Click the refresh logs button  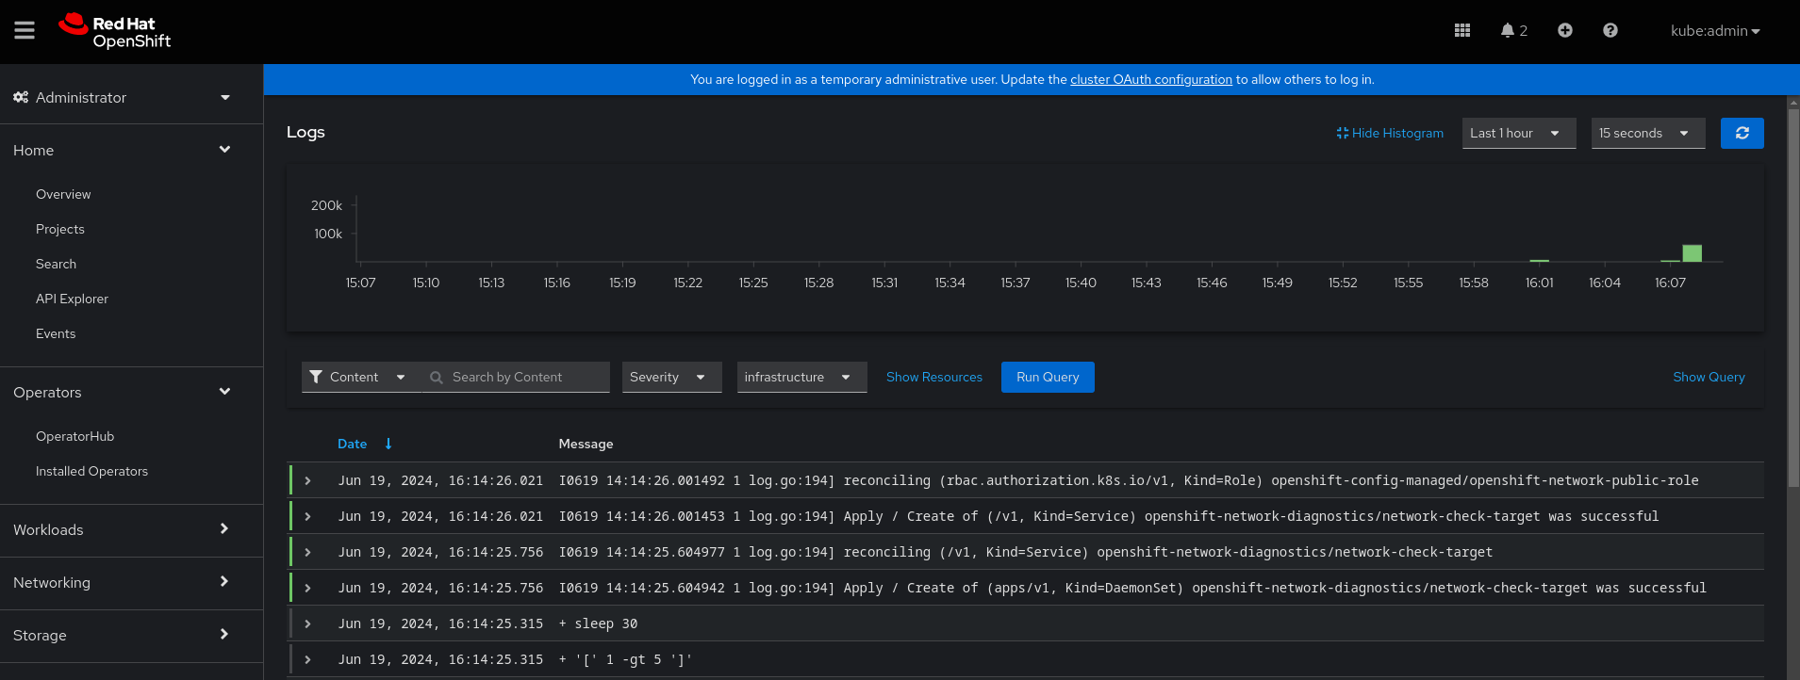click(x=1742, y=133)
